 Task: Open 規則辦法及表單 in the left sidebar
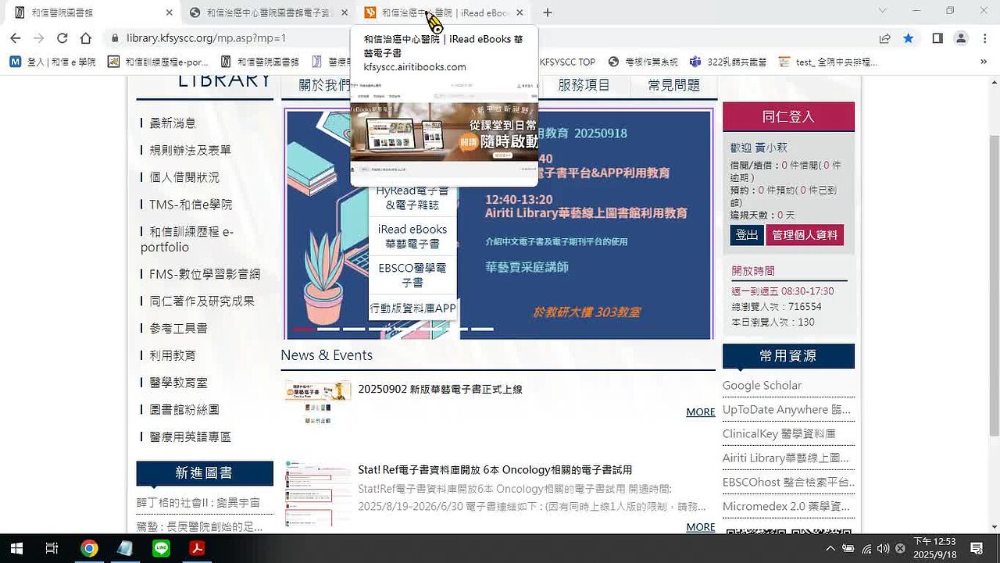pos(190,150)
